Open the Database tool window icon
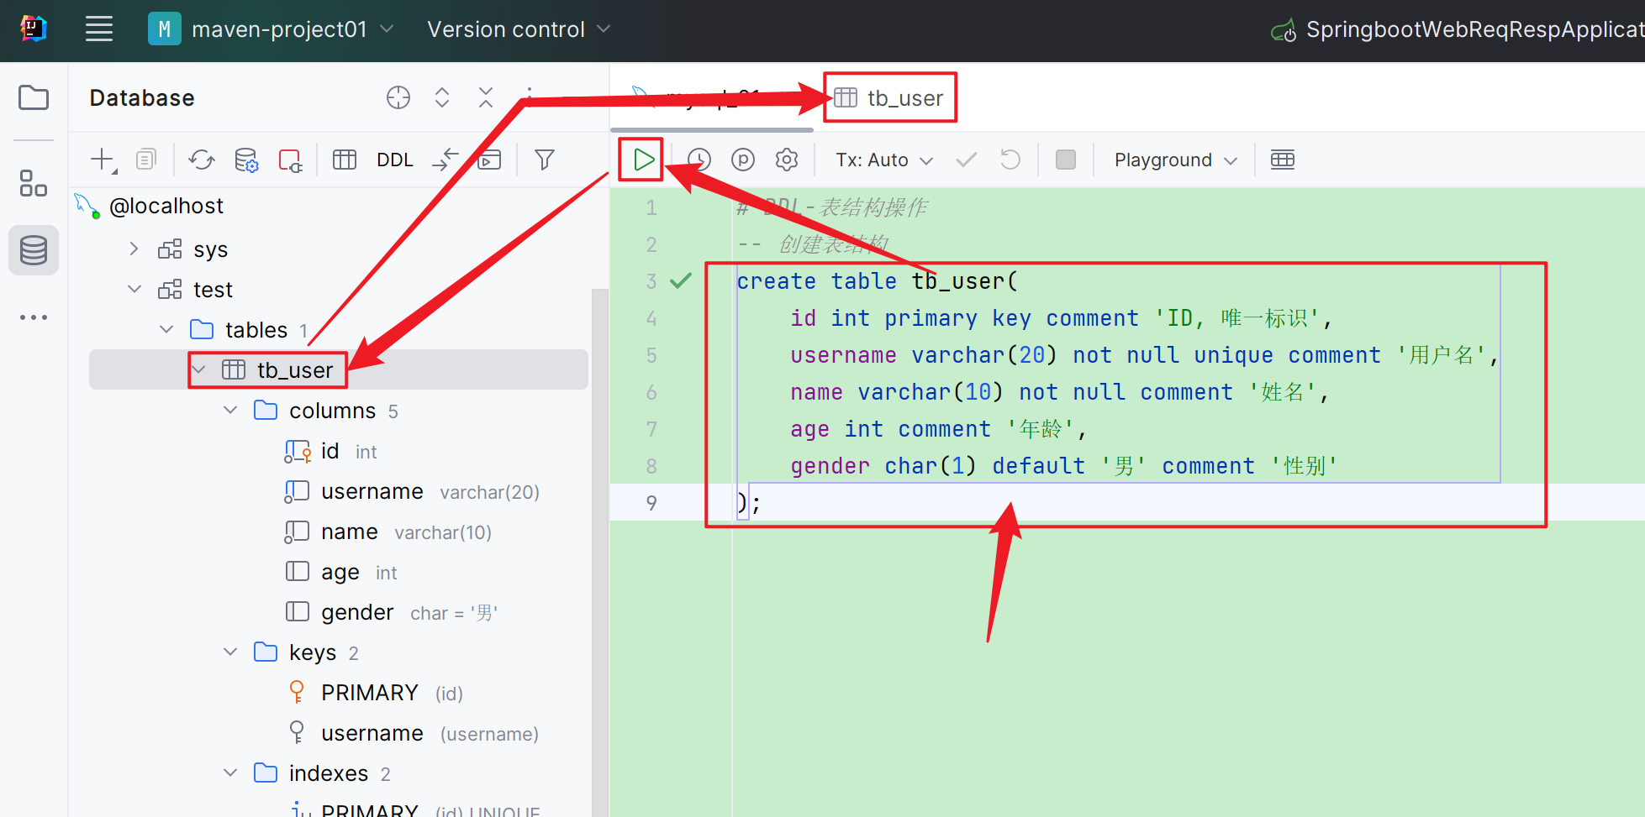1645x817 pixels. (x=34, y=250)
